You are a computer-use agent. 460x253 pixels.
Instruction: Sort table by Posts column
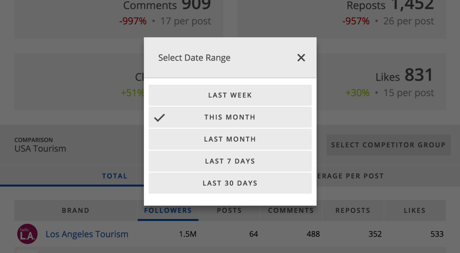[x=229, y=210]
